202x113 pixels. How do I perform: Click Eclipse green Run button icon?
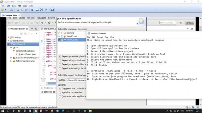pos(49,23)
